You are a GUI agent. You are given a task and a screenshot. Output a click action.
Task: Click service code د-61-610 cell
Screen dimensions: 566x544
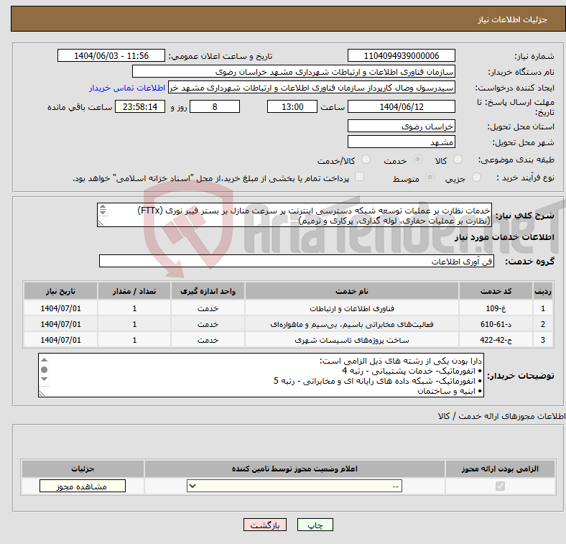[496, 324]
